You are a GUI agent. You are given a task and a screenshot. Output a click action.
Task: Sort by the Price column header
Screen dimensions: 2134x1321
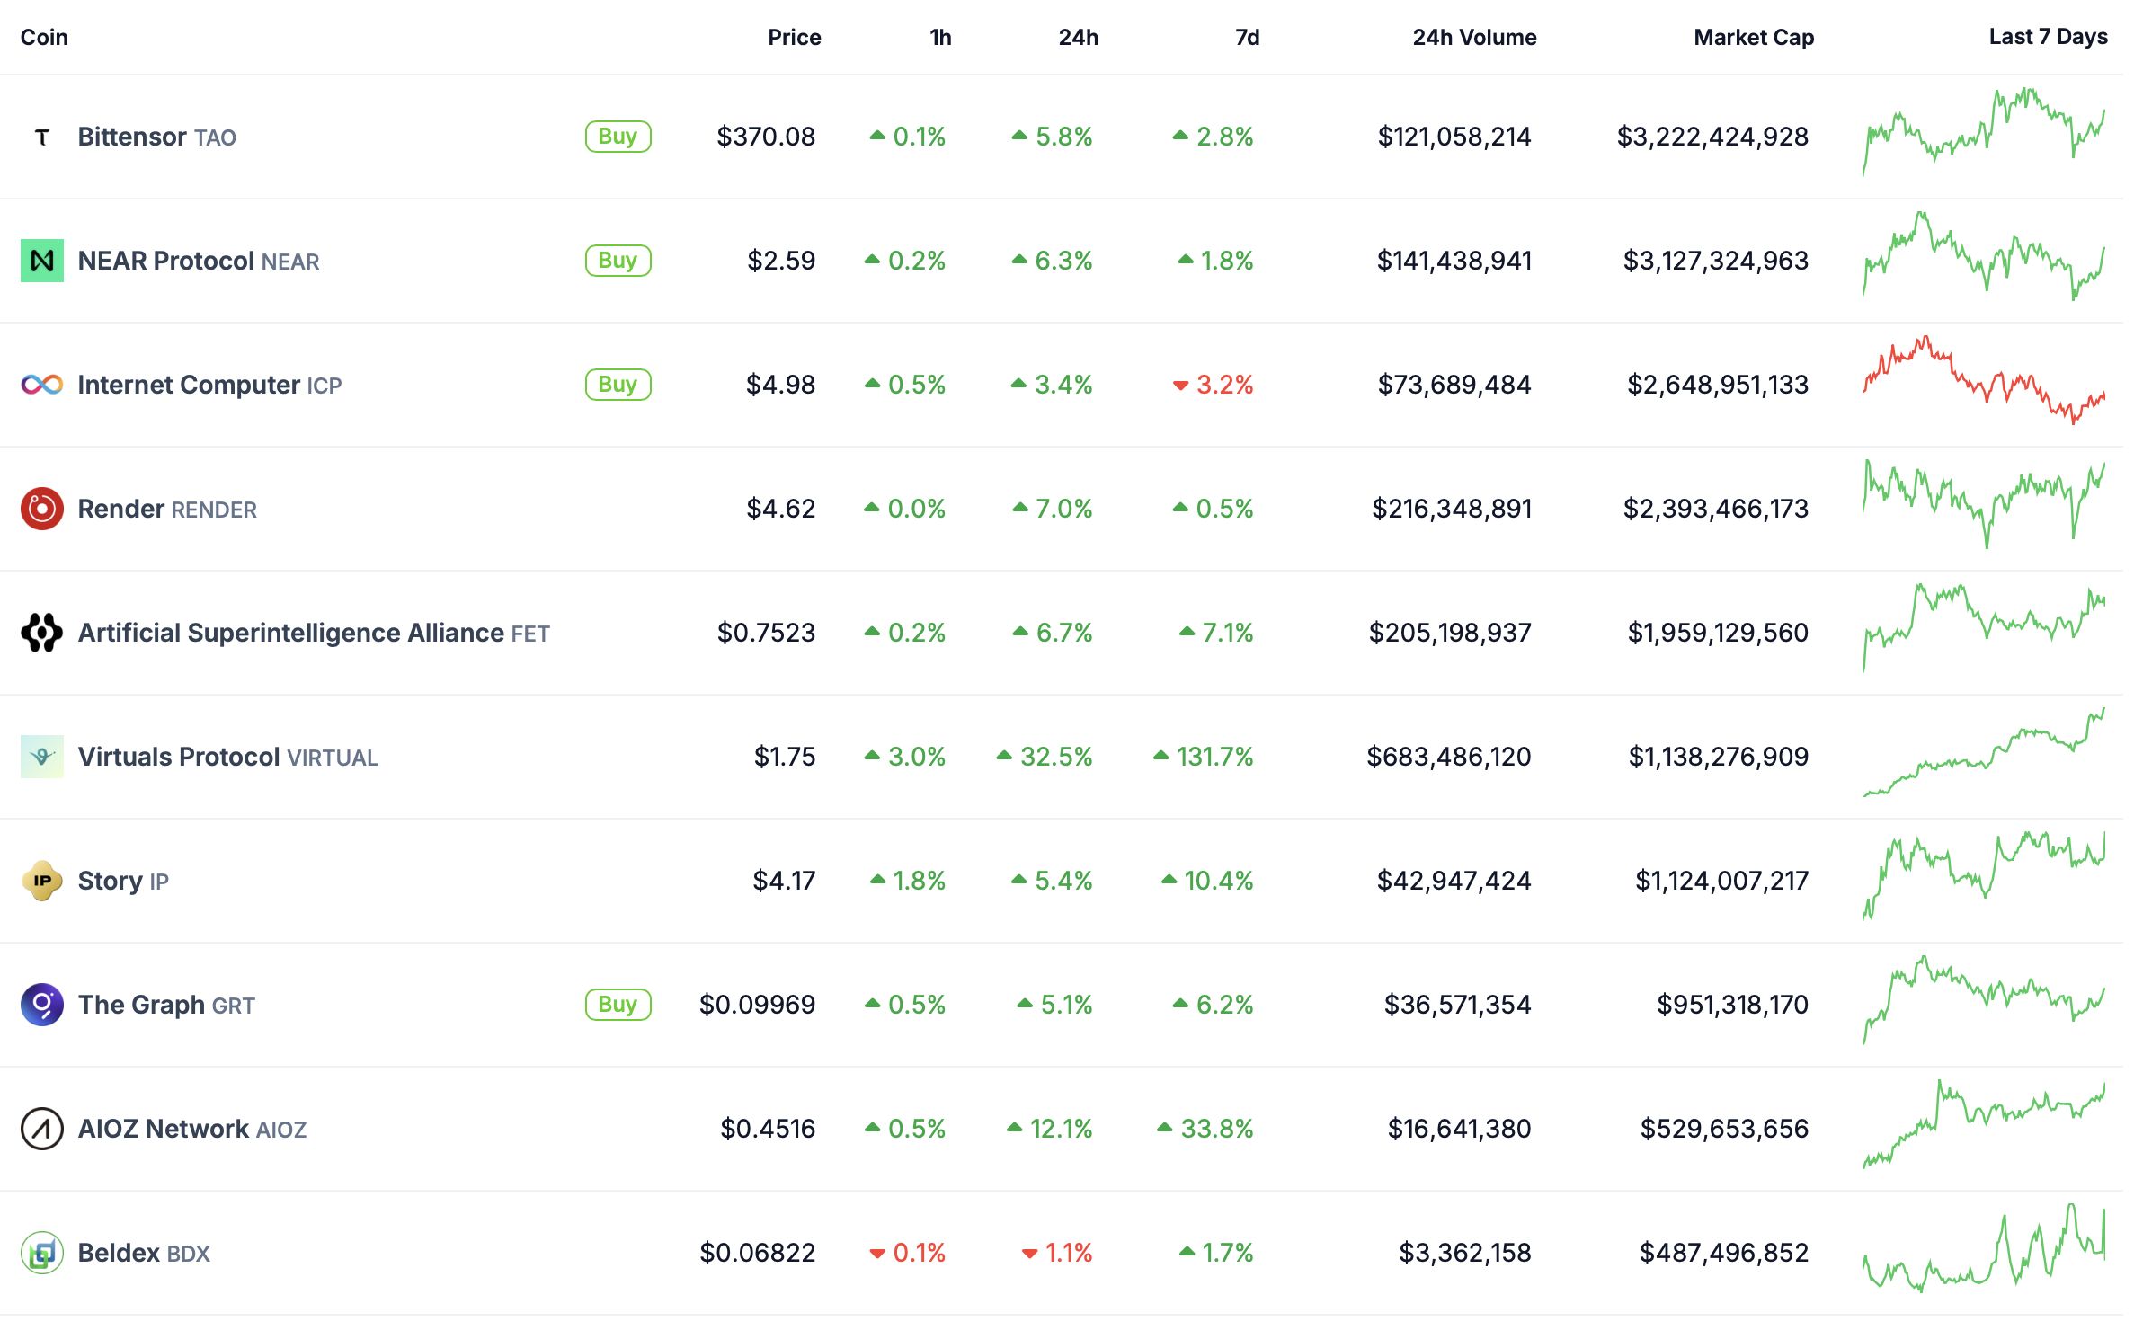click(x=794, y=38)
